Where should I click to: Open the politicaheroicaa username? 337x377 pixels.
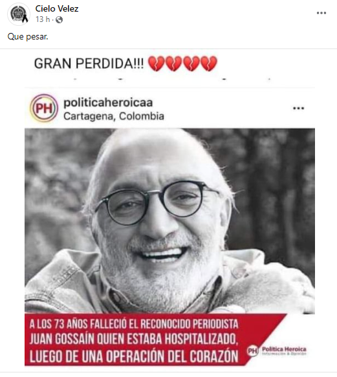(108, 102)
